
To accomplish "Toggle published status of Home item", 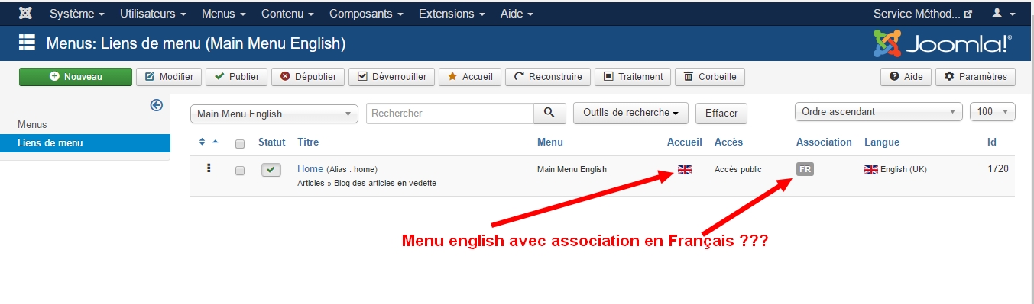I will coord(271,170).
